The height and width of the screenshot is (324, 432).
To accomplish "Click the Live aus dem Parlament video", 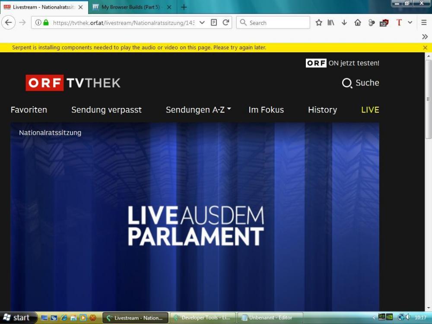I will (x=195, y=217).
